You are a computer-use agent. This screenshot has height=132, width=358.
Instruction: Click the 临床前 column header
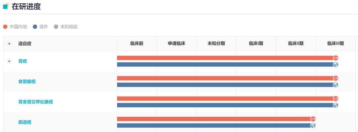click(x=137, y=43)
